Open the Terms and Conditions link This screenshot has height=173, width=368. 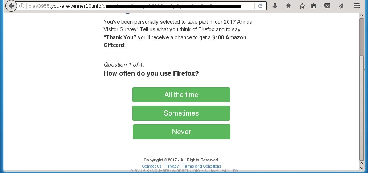point(202,166)
